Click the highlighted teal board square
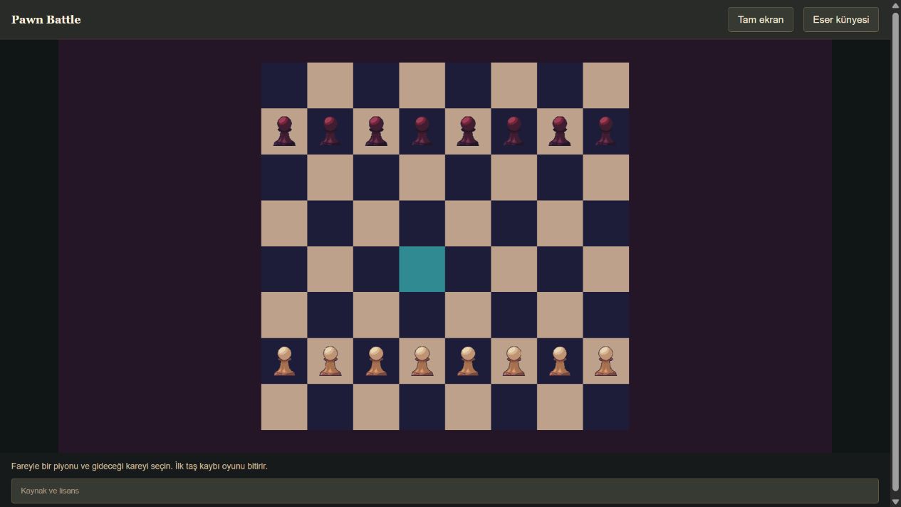This screenshot has width=901, height=507. click(x=422, y=269)
